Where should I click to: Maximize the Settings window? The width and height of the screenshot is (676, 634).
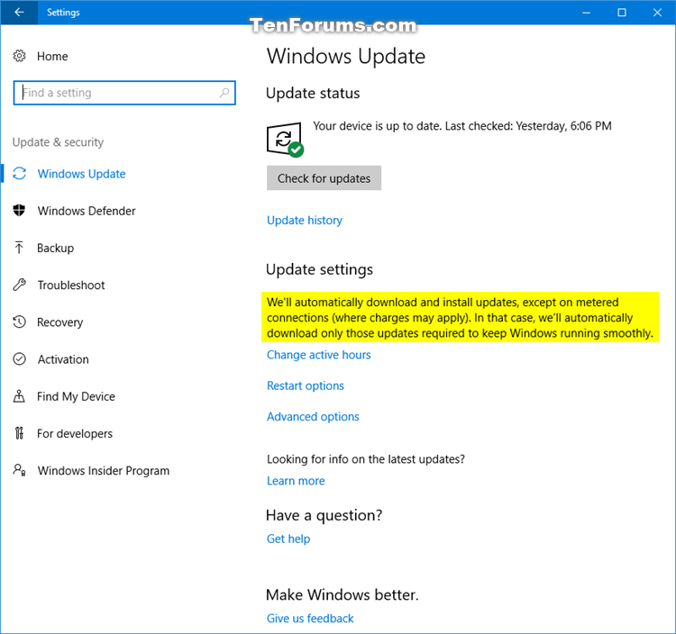coord(622,13)
